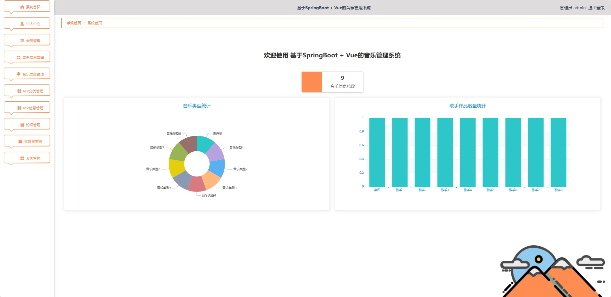The width and height of the screenshot is (611, 297).
Task: Click the bar for 歌手3
Action: pyautogui.click(x=445, y=152)
